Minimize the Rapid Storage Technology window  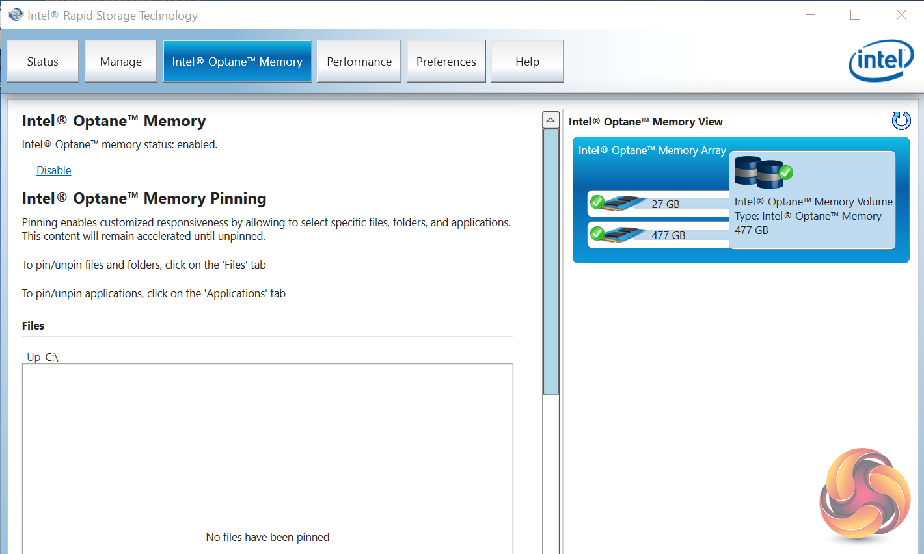click(x=810, y=15)
